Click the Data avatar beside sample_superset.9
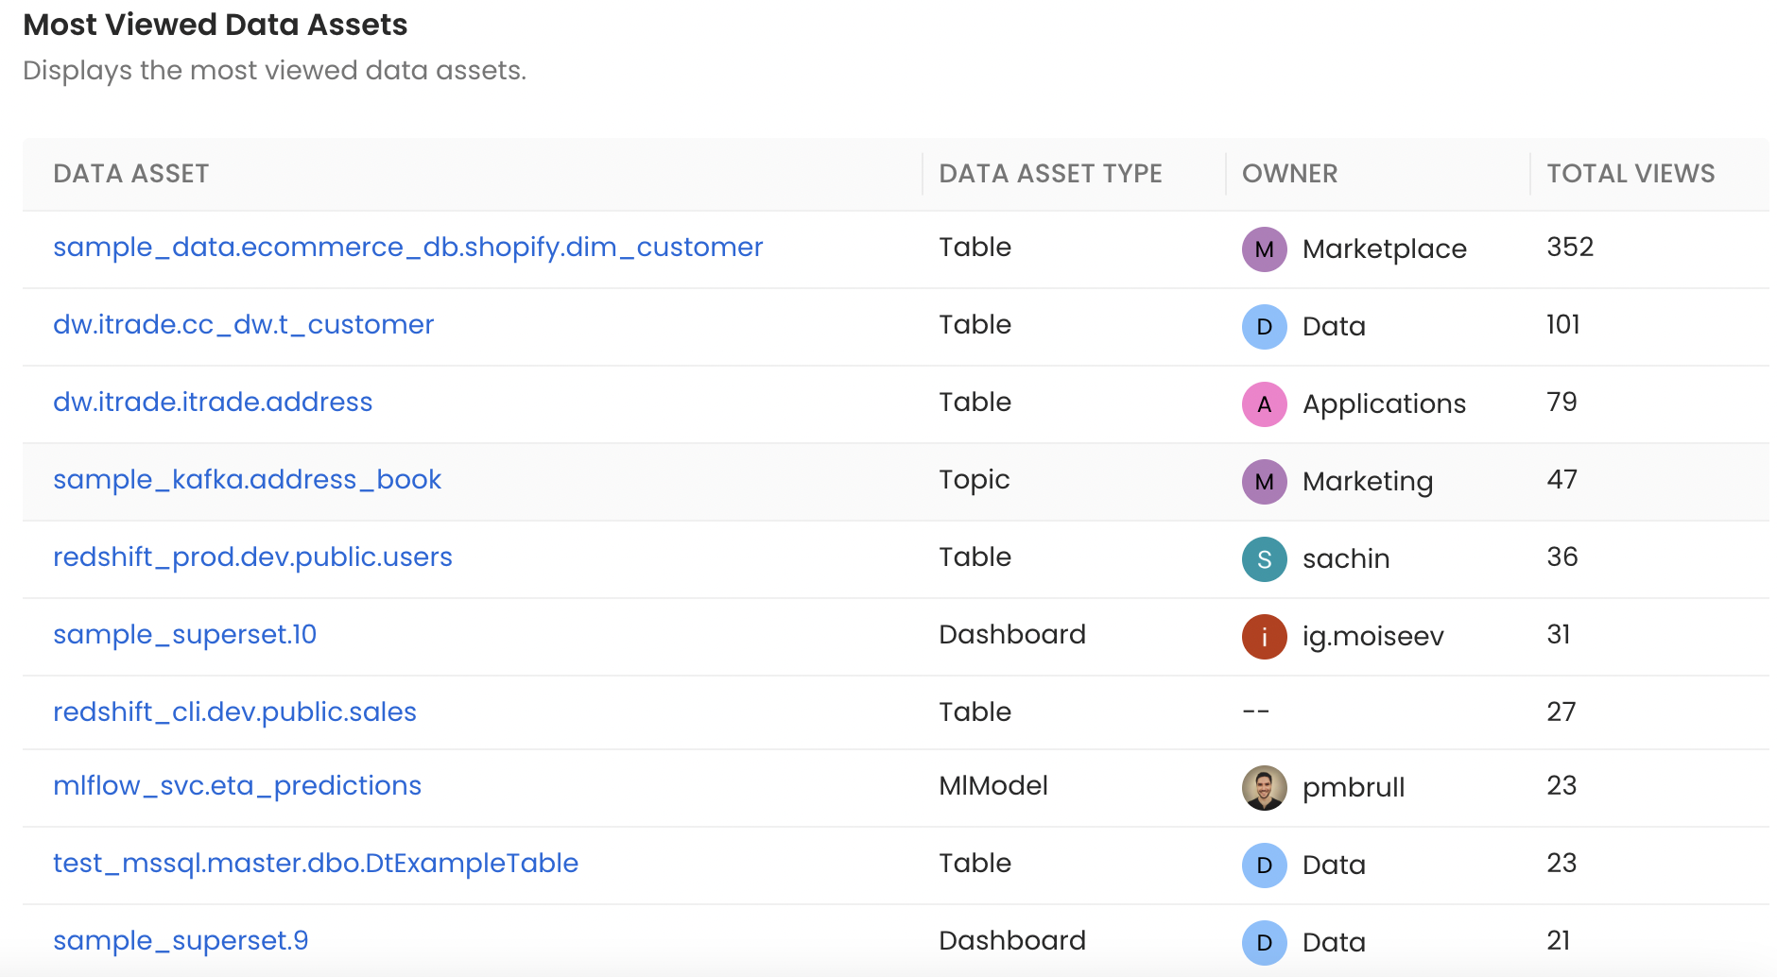 click(1264, 942)
